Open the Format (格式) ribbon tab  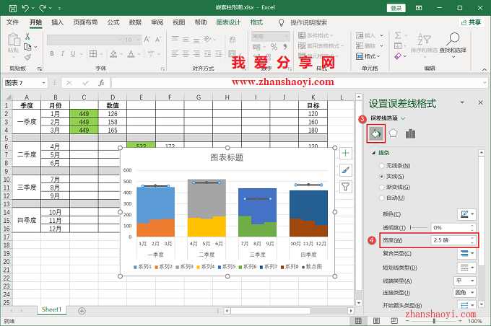(256, 22)
